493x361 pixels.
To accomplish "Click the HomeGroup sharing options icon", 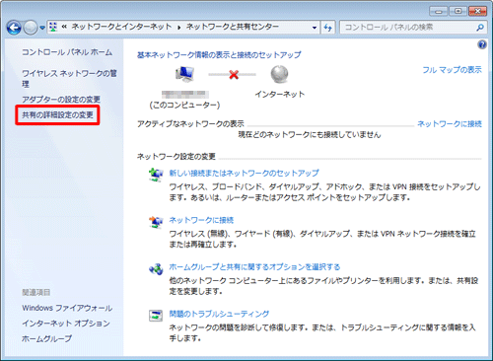I will click(156, 269).
